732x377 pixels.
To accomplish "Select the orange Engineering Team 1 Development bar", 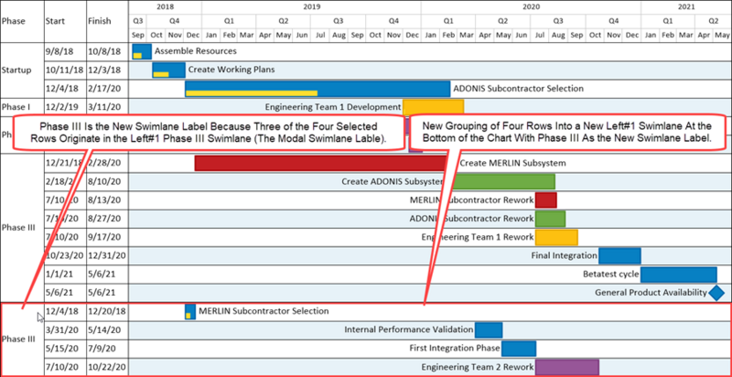I will point(433,107).
